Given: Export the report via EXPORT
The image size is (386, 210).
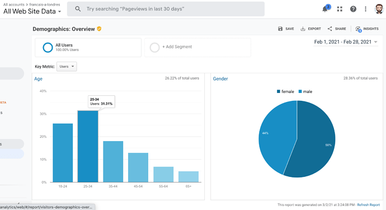Looking at the screenshot, I should pyautogui.click(x=310, y=29).
